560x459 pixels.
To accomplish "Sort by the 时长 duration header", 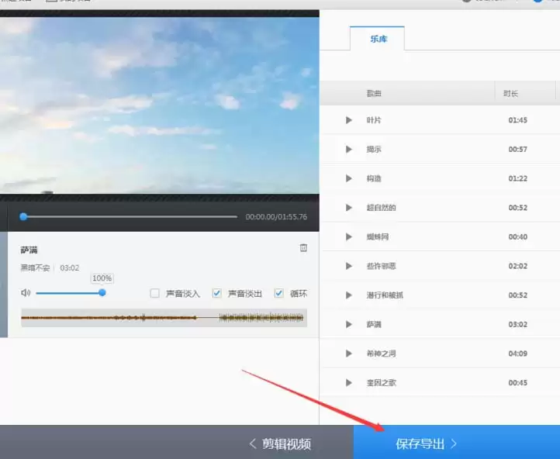I will pyautogui.click(x=510, y=94).
